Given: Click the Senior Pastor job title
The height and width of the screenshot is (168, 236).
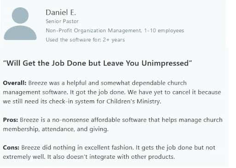Looking at the screenshot, I should pos(62,21).
